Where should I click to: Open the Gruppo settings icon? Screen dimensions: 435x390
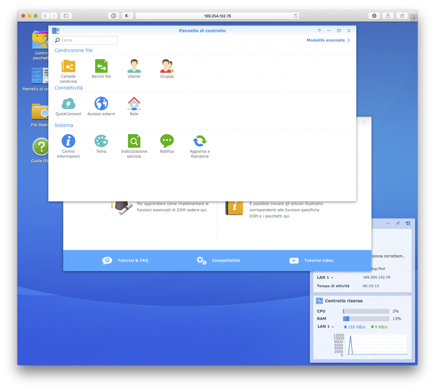click(167, 67)
